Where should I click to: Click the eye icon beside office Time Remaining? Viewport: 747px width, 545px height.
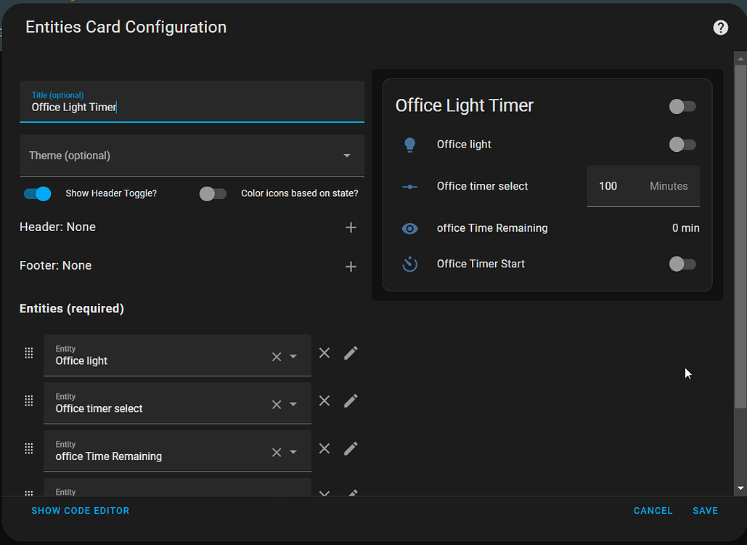point(410,228)
